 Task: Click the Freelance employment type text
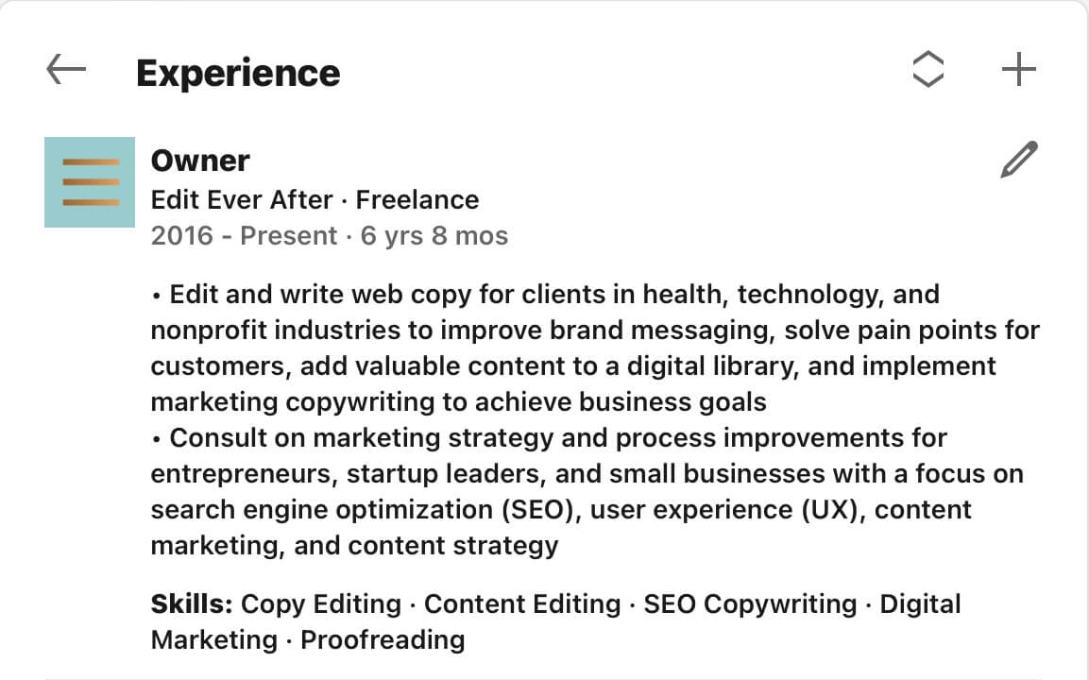[417, 200]
